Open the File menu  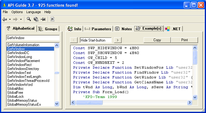5,12
